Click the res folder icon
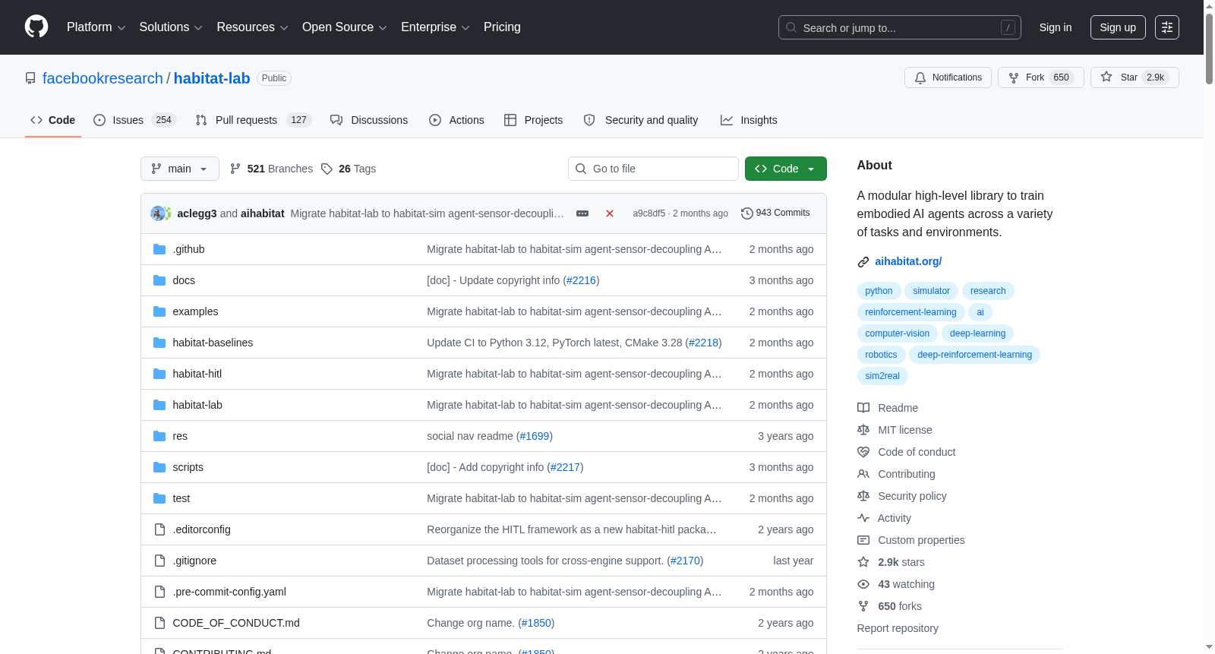Screen dimensions: 1215x654 [159, 436]
